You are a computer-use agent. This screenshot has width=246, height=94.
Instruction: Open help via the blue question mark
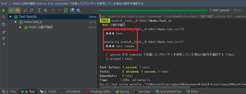(3, 45)
